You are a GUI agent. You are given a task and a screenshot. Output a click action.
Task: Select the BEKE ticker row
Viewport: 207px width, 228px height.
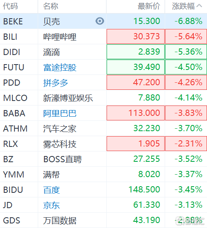104,21
